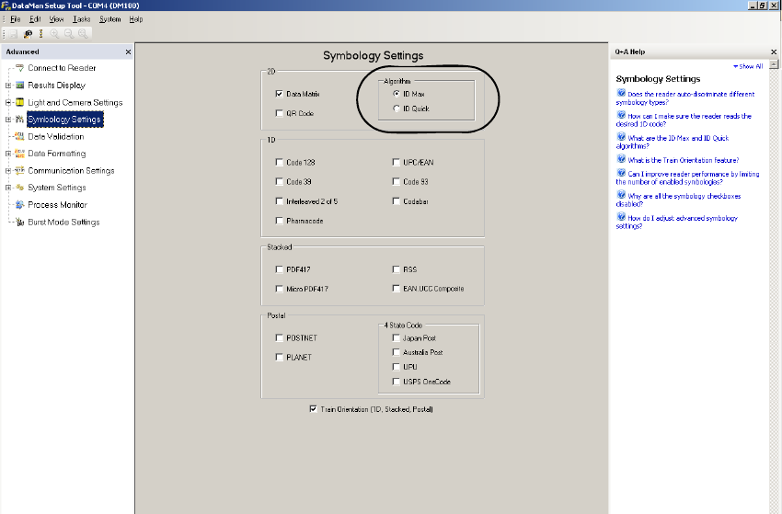The image size is (782, 514).
Task: Enable the Interleaved 2 of 5 checkbox
Action: click(x=280, y=201)
